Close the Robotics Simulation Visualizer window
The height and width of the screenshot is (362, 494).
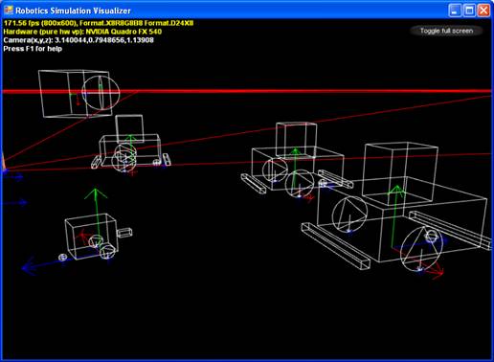483,11
